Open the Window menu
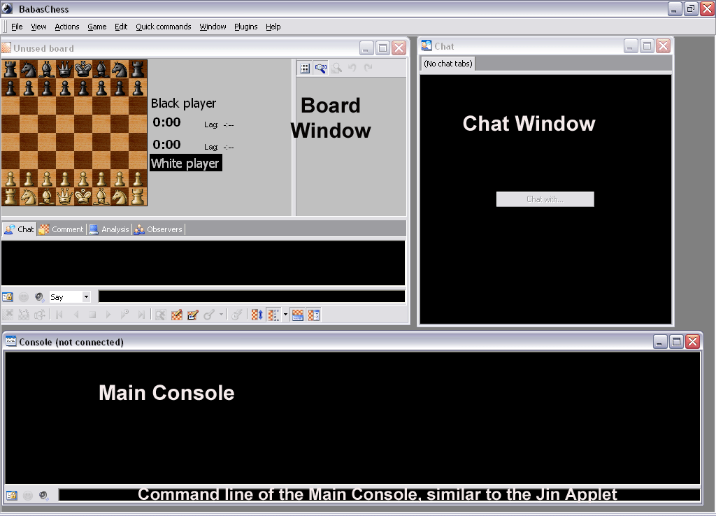The width and height of the screenshot is (716, 516). click(213, 27)
